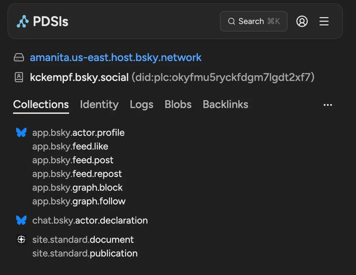
Task: Click the kckempf.bsky.social handle text
Action: tap(79, 77)
